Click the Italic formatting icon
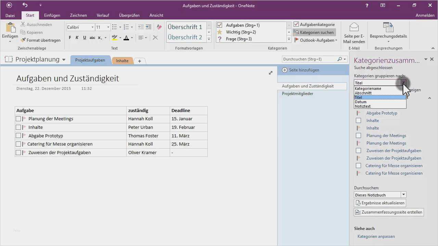438x246 pixels. pos(77,38)
